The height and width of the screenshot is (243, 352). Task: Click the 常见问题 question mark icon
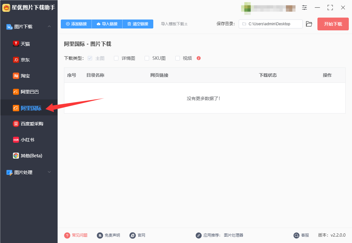[x=67, y=235]
